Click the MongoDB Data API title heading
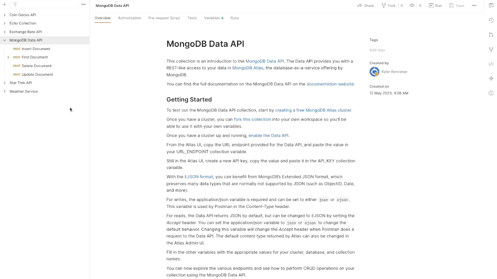Screen dimensions: 497x279 pos(205,44)
